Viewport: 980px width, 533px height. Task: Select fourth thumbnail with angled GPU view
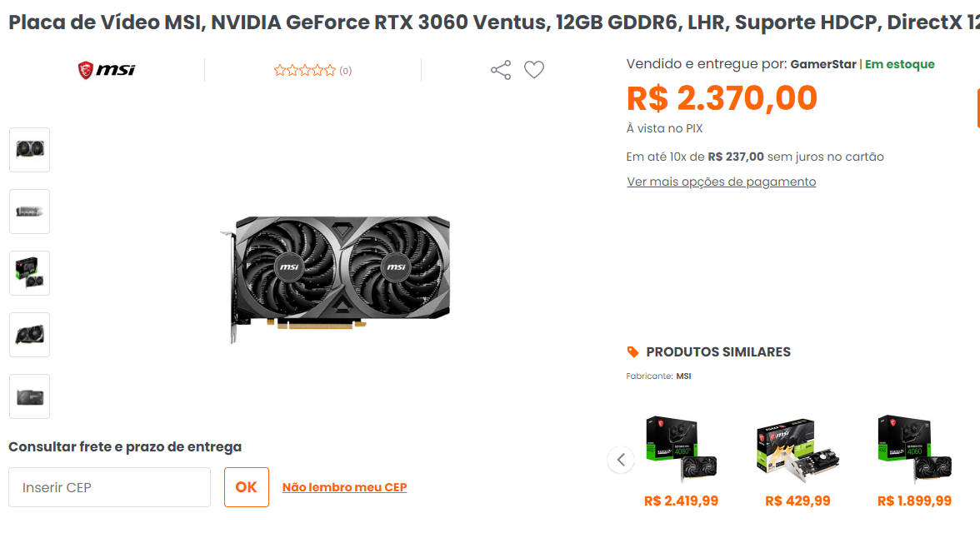pyautogui.click(x=29, y=335)
